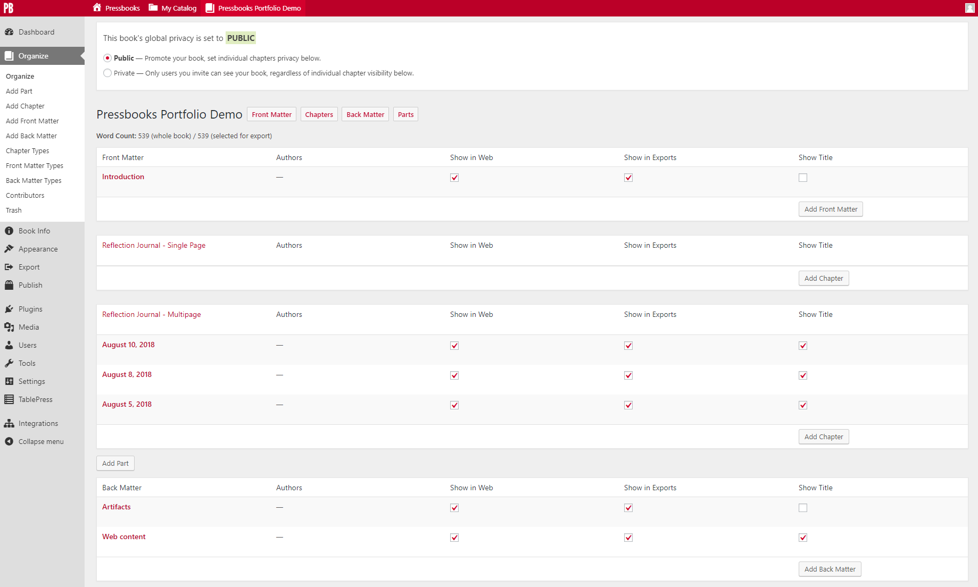This screenshot has height=587, width=978.
Task: Add Chapter to Reflection Journal - Multipage
Action: [x=824, y=437]
